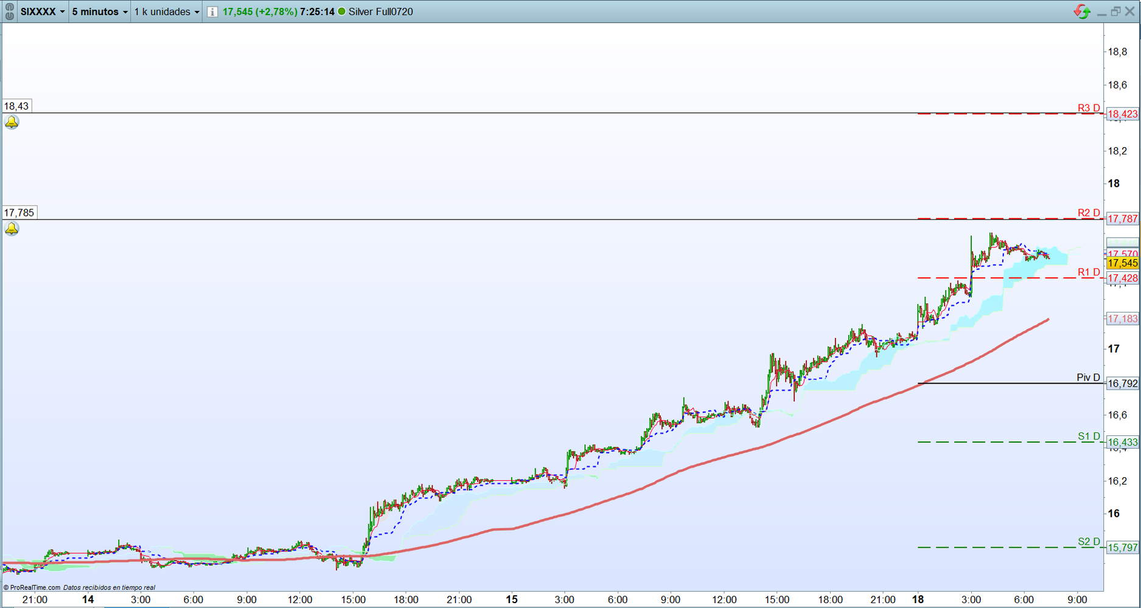Click the date label 14 on time axis
The image size is (1141, 608).
click(x=88, y=599)
